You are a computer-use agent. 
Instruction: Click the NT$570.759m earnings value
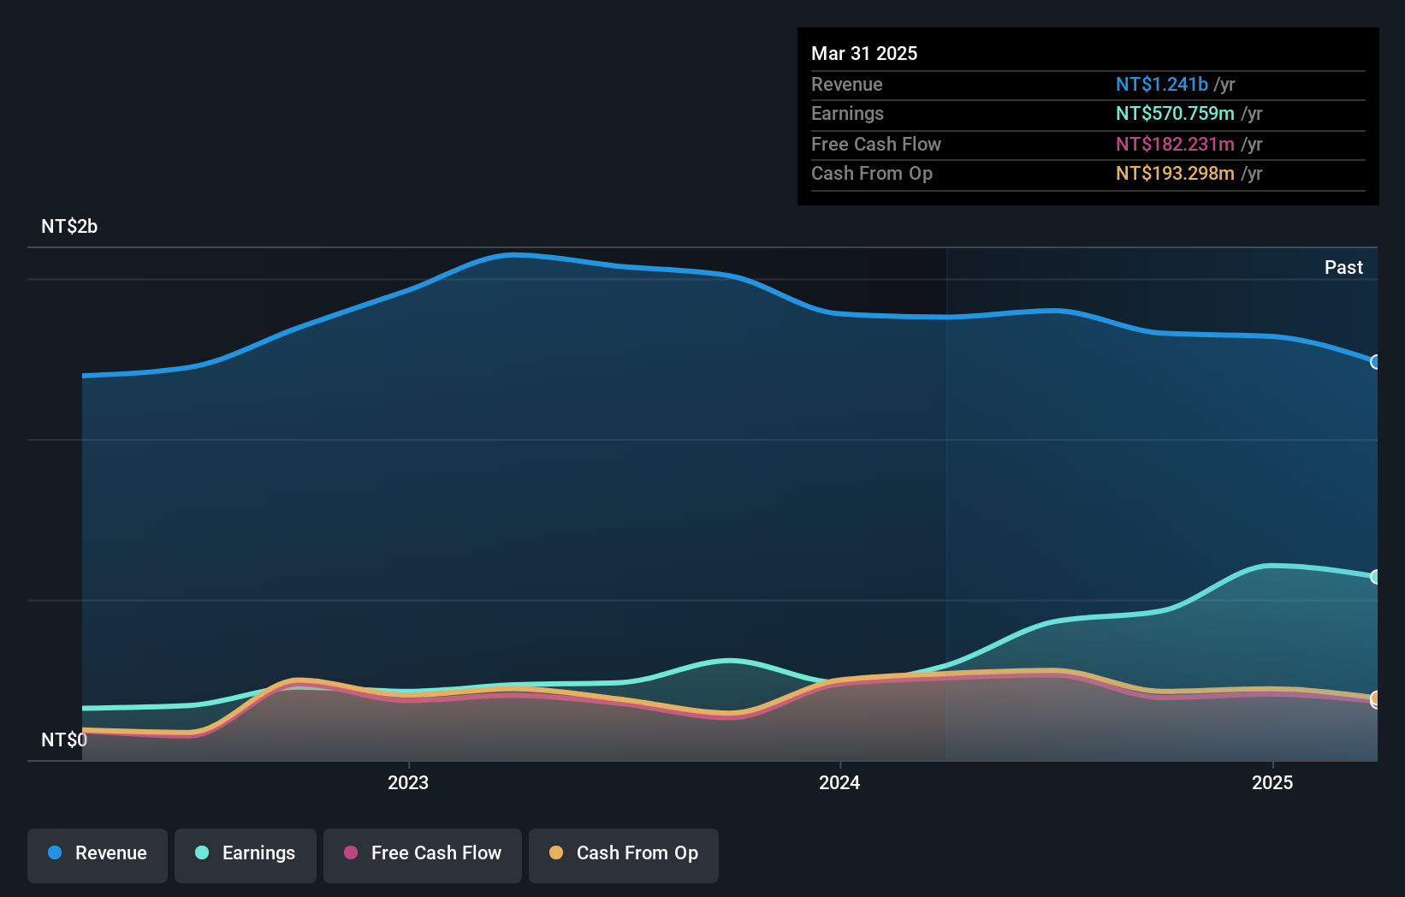tap(1175, 113)
